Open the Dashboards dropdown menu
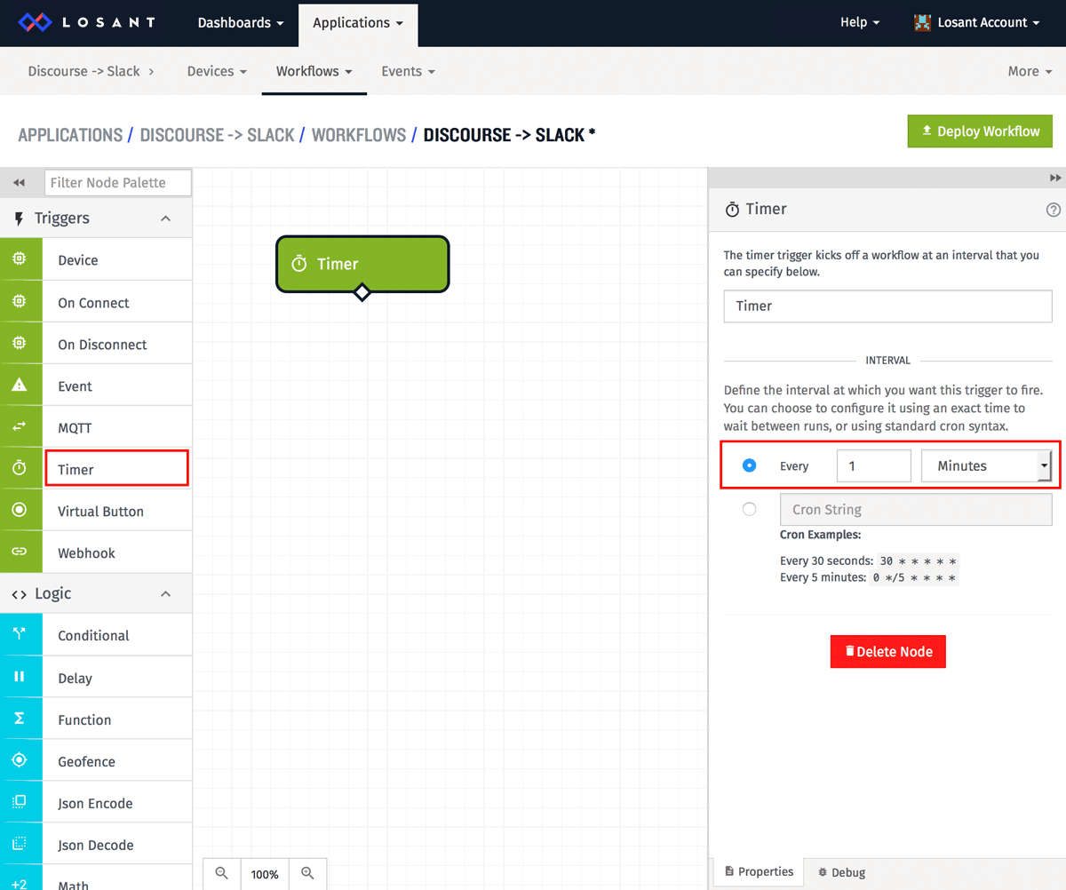Screen dimensions: 1066x890 click(x=241, y=22)
